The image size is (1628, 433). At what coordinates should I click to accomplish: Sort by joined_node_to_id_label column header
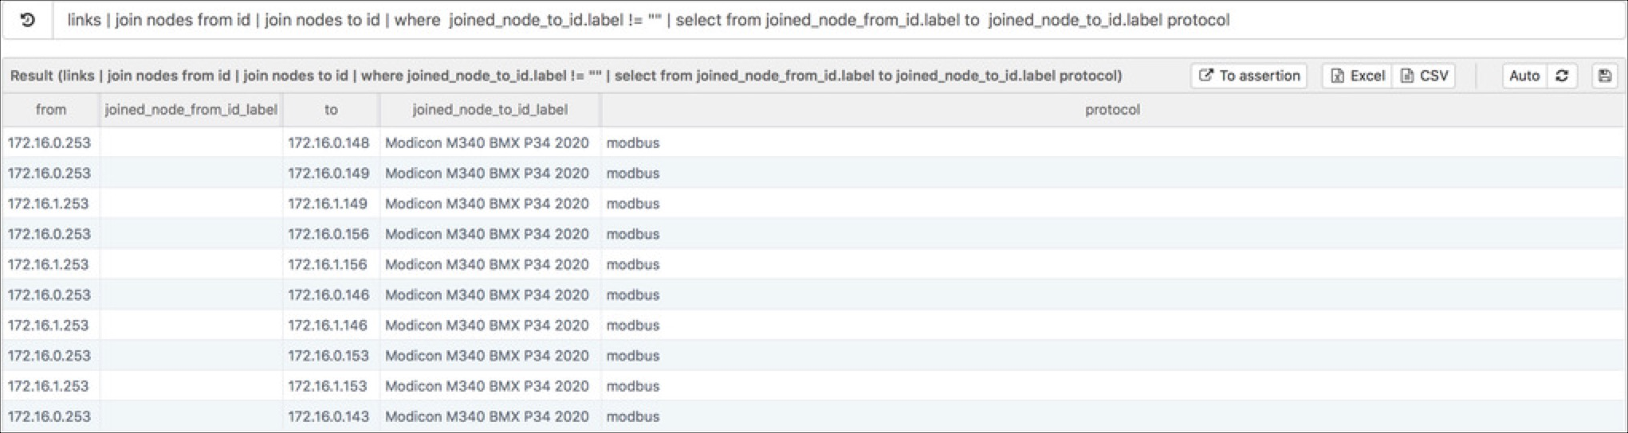tap(490, 110)
